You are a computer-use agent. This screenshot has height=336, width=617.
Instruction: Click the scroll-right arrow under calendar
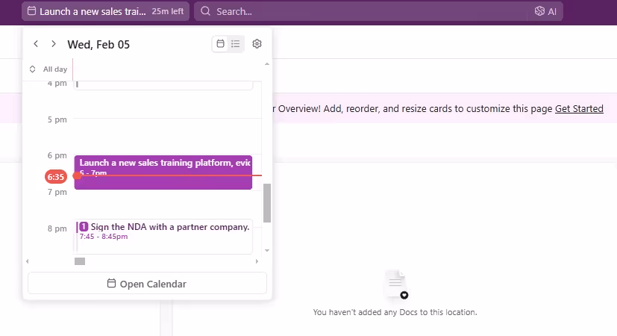[x=257, y=261]
